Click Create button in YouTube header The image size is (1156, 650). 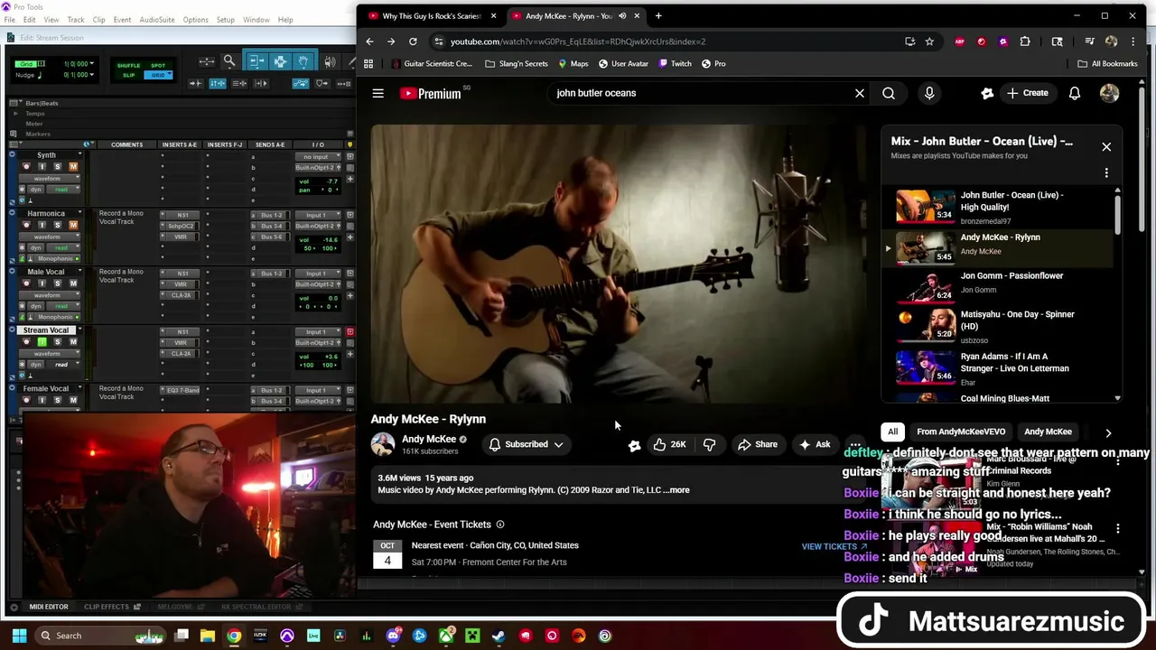pyautogui.click(x=1028, y=93)
